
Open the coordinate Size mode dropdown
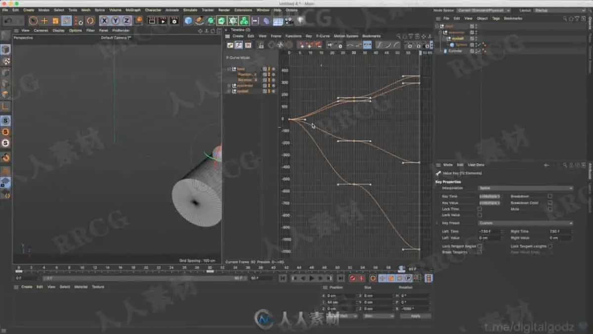378,316
